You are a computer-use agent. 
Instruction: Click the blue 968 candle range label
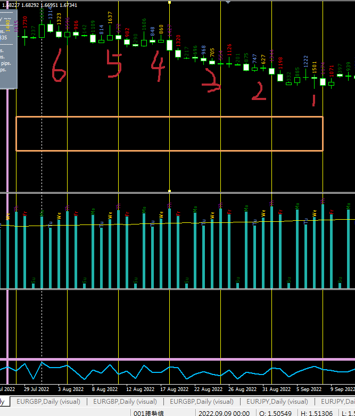pos(204,50)
